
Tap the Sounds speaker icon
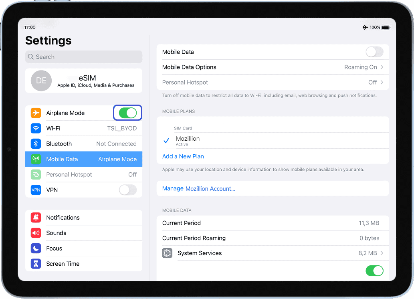36,233
